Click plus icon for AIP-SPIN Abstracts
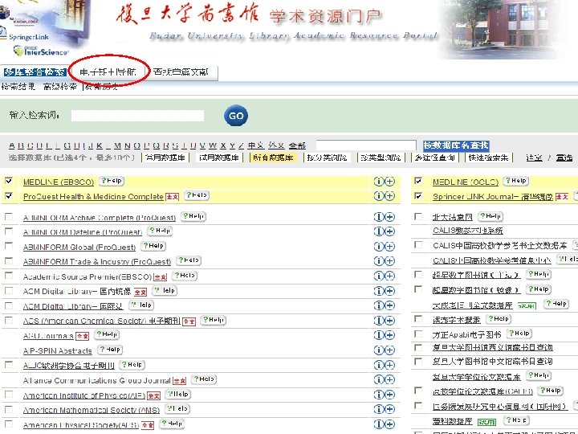Screen dimensions: 578x434 point(390,350)
